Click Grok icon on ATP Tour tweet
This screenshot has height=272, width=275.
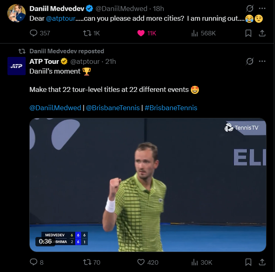click(x=250, y=61)
